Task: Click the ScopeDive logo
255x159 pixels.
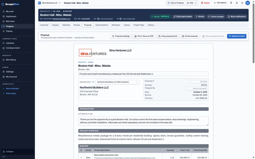Action: pos(10,4)
